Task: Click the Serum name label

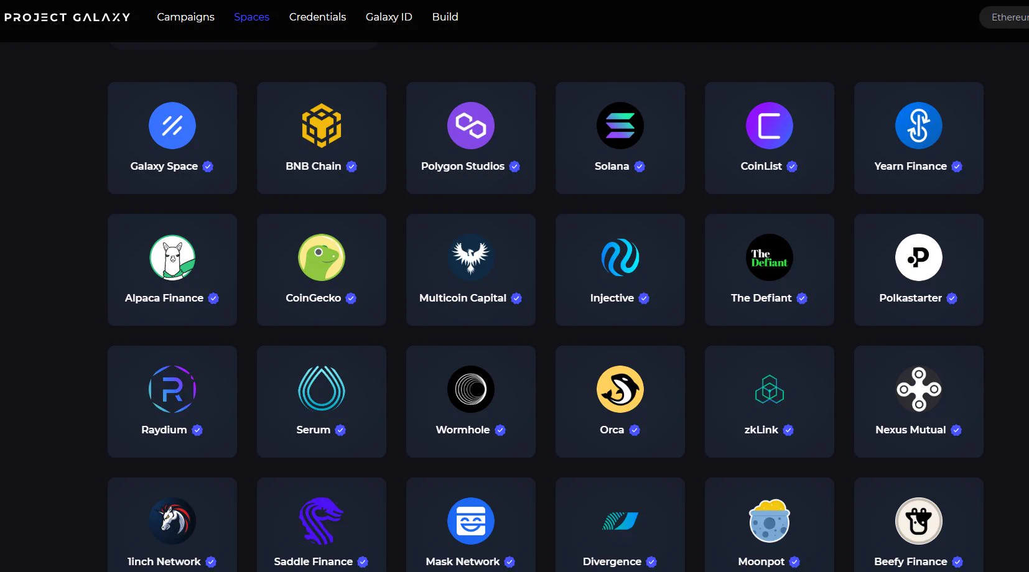Action: (x=313, y=430)
